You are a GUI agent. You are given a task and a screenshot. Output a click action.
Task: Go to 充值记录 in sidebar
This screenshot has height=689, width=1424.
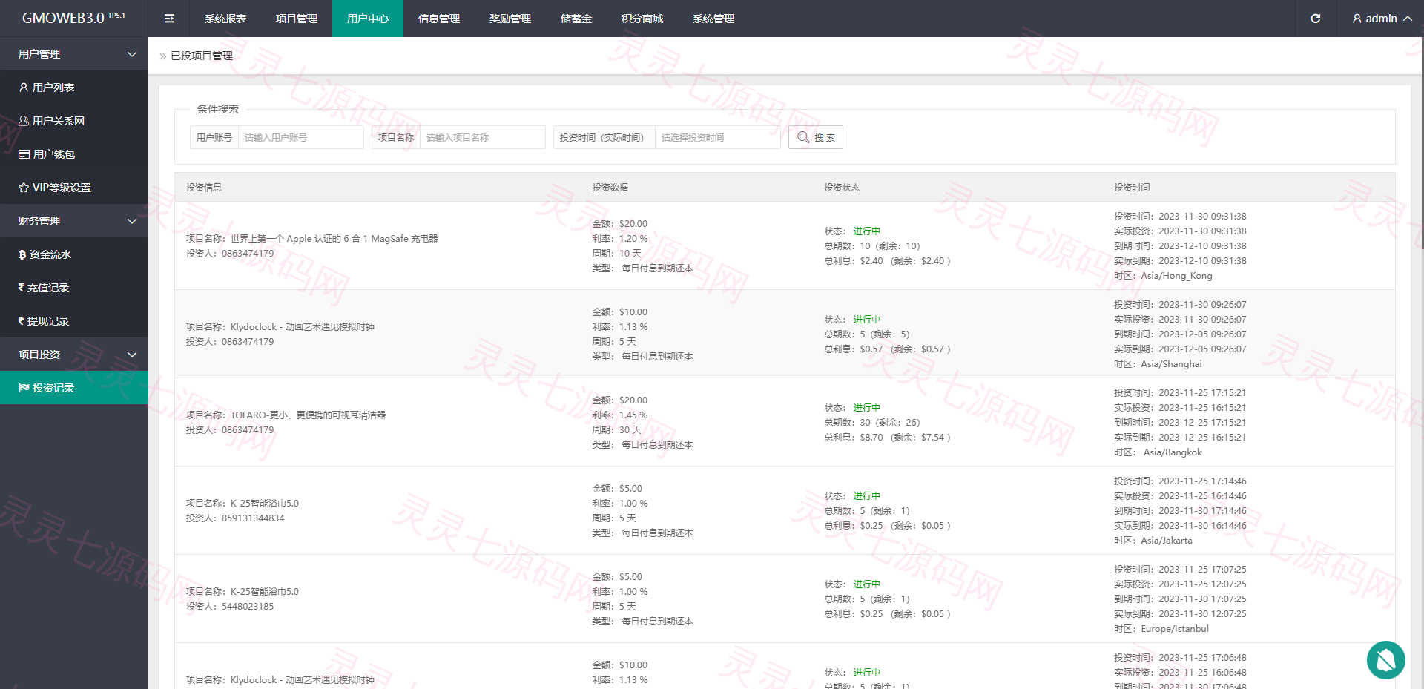tap(74, 288)
